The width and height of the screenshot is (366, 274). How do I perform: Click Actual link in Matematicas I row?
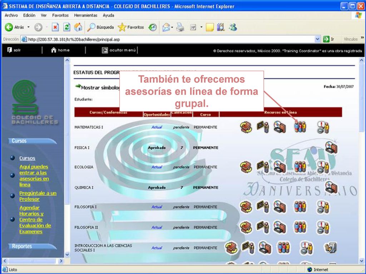tap(157, 127)
